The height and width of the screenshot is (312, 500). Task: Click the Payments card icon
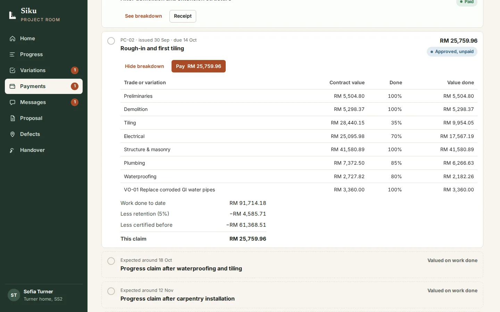[x=12, y=86]
